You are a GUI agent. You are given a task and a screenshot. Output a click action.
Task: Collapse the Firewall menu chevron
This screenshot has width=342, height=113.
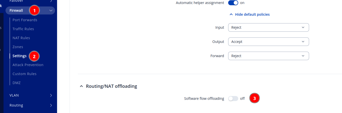tap(51, 10)
